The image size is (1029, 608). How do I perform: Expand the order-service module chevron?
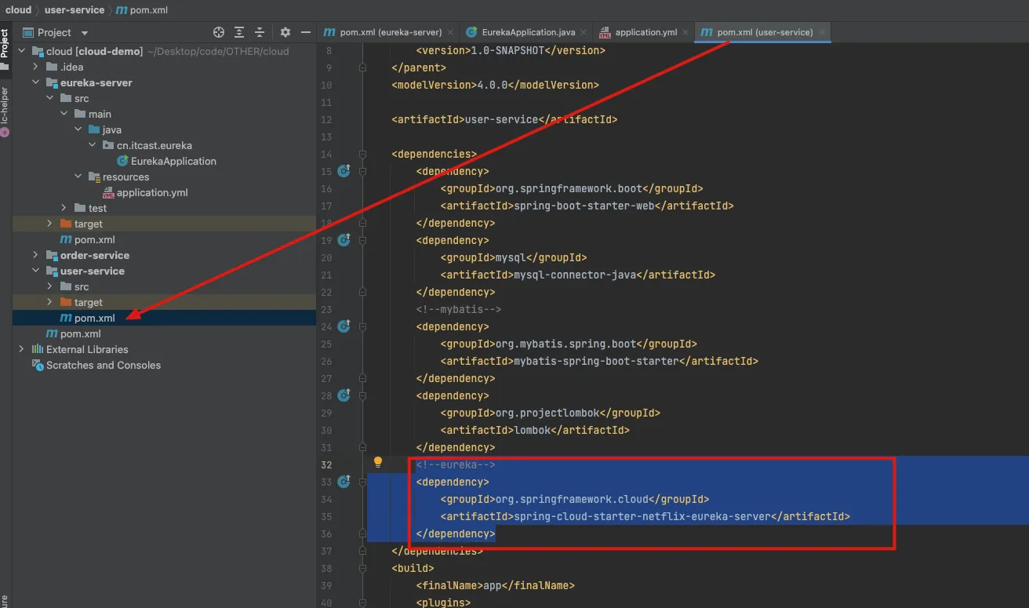coord(35,255)
